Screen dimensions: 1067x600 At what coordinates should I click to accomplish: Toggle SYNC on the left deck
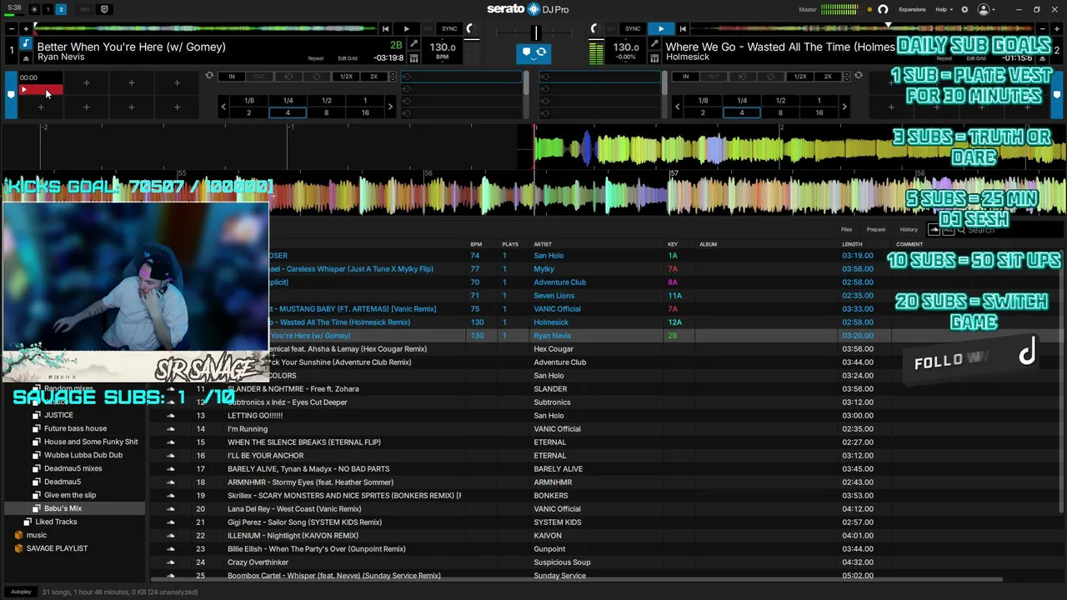pos(449,29)
